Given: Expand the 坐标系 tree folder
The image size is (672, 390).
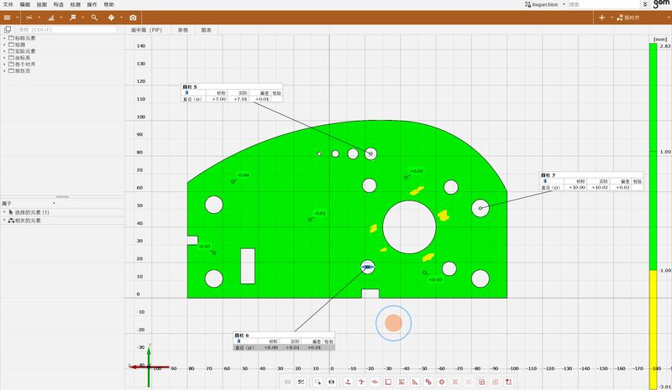Looking at the screenshot, I should coord(4,58).
